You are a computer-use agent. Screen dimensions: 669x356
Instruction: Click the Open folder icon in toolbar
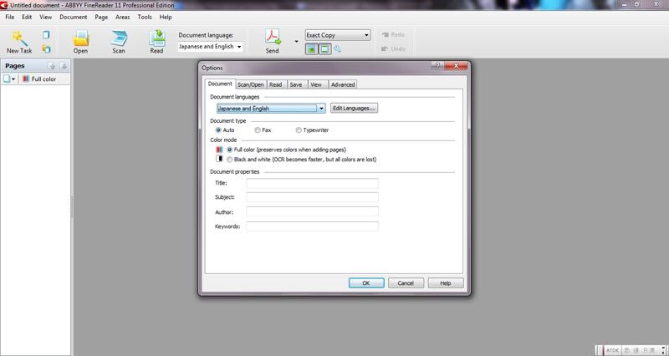(80, 38)
